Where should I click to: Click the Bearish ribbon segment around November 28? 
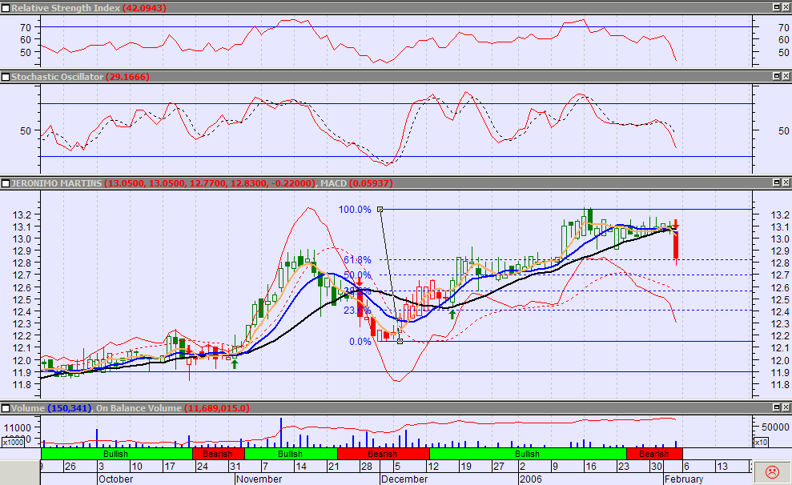[384, 454]
